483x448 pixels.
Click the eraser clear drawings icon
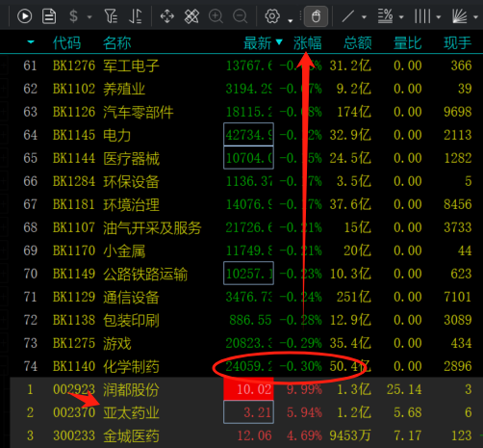pos(191,16)
